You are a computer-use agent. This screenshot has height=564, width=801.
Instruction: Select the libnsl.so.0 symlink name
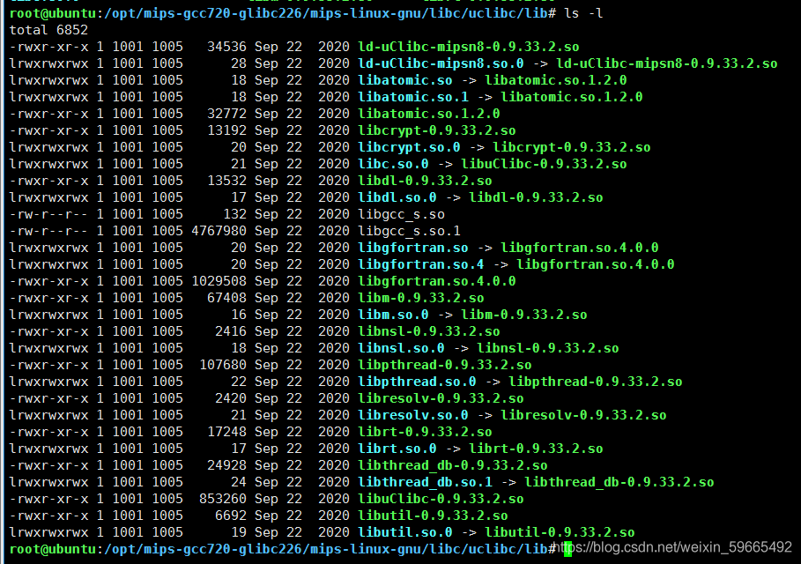click(x=402, y=348)
